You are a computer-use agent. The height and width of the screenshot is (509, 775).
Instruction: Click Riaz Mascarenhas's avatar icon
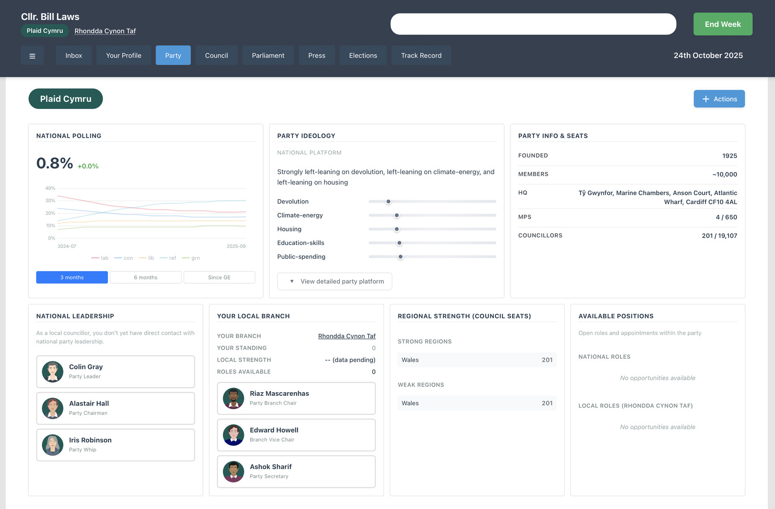pyautogui.click(x=233, y=398)
